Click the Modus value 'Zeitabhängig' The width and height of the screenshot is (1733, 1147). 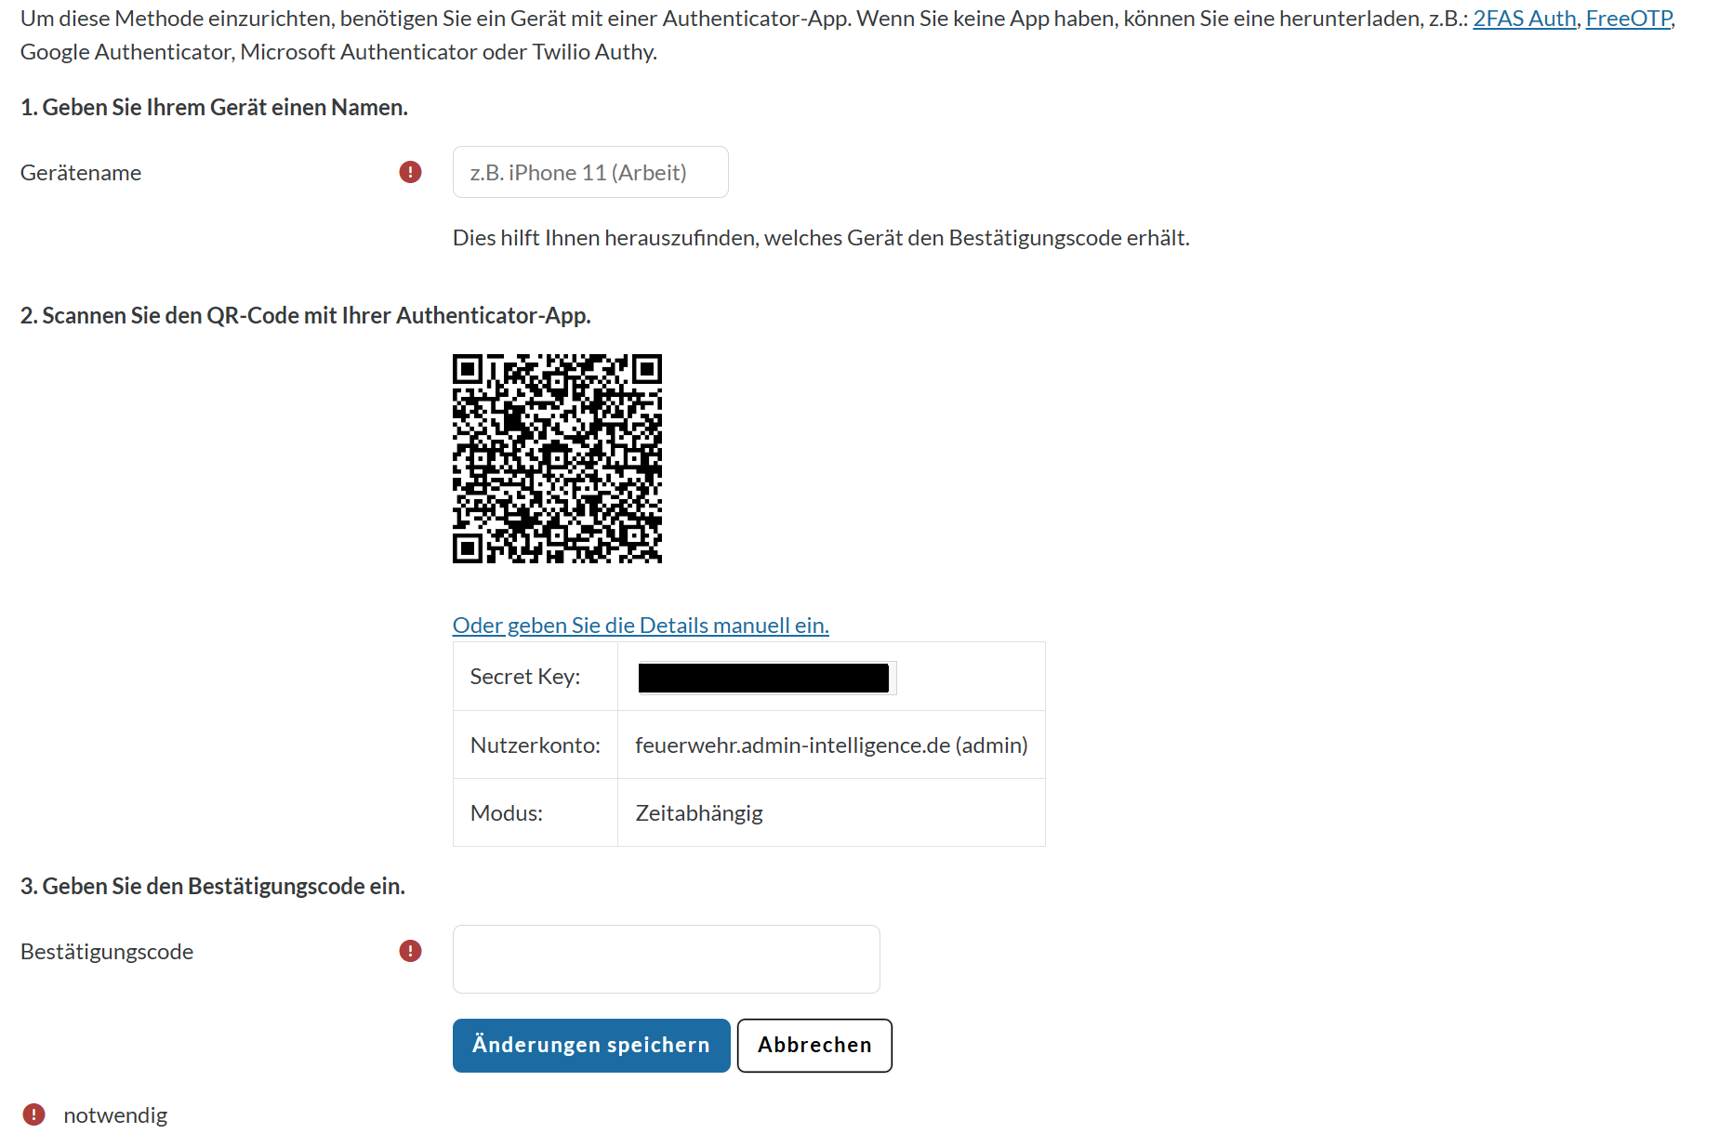(x=698, y=812)
